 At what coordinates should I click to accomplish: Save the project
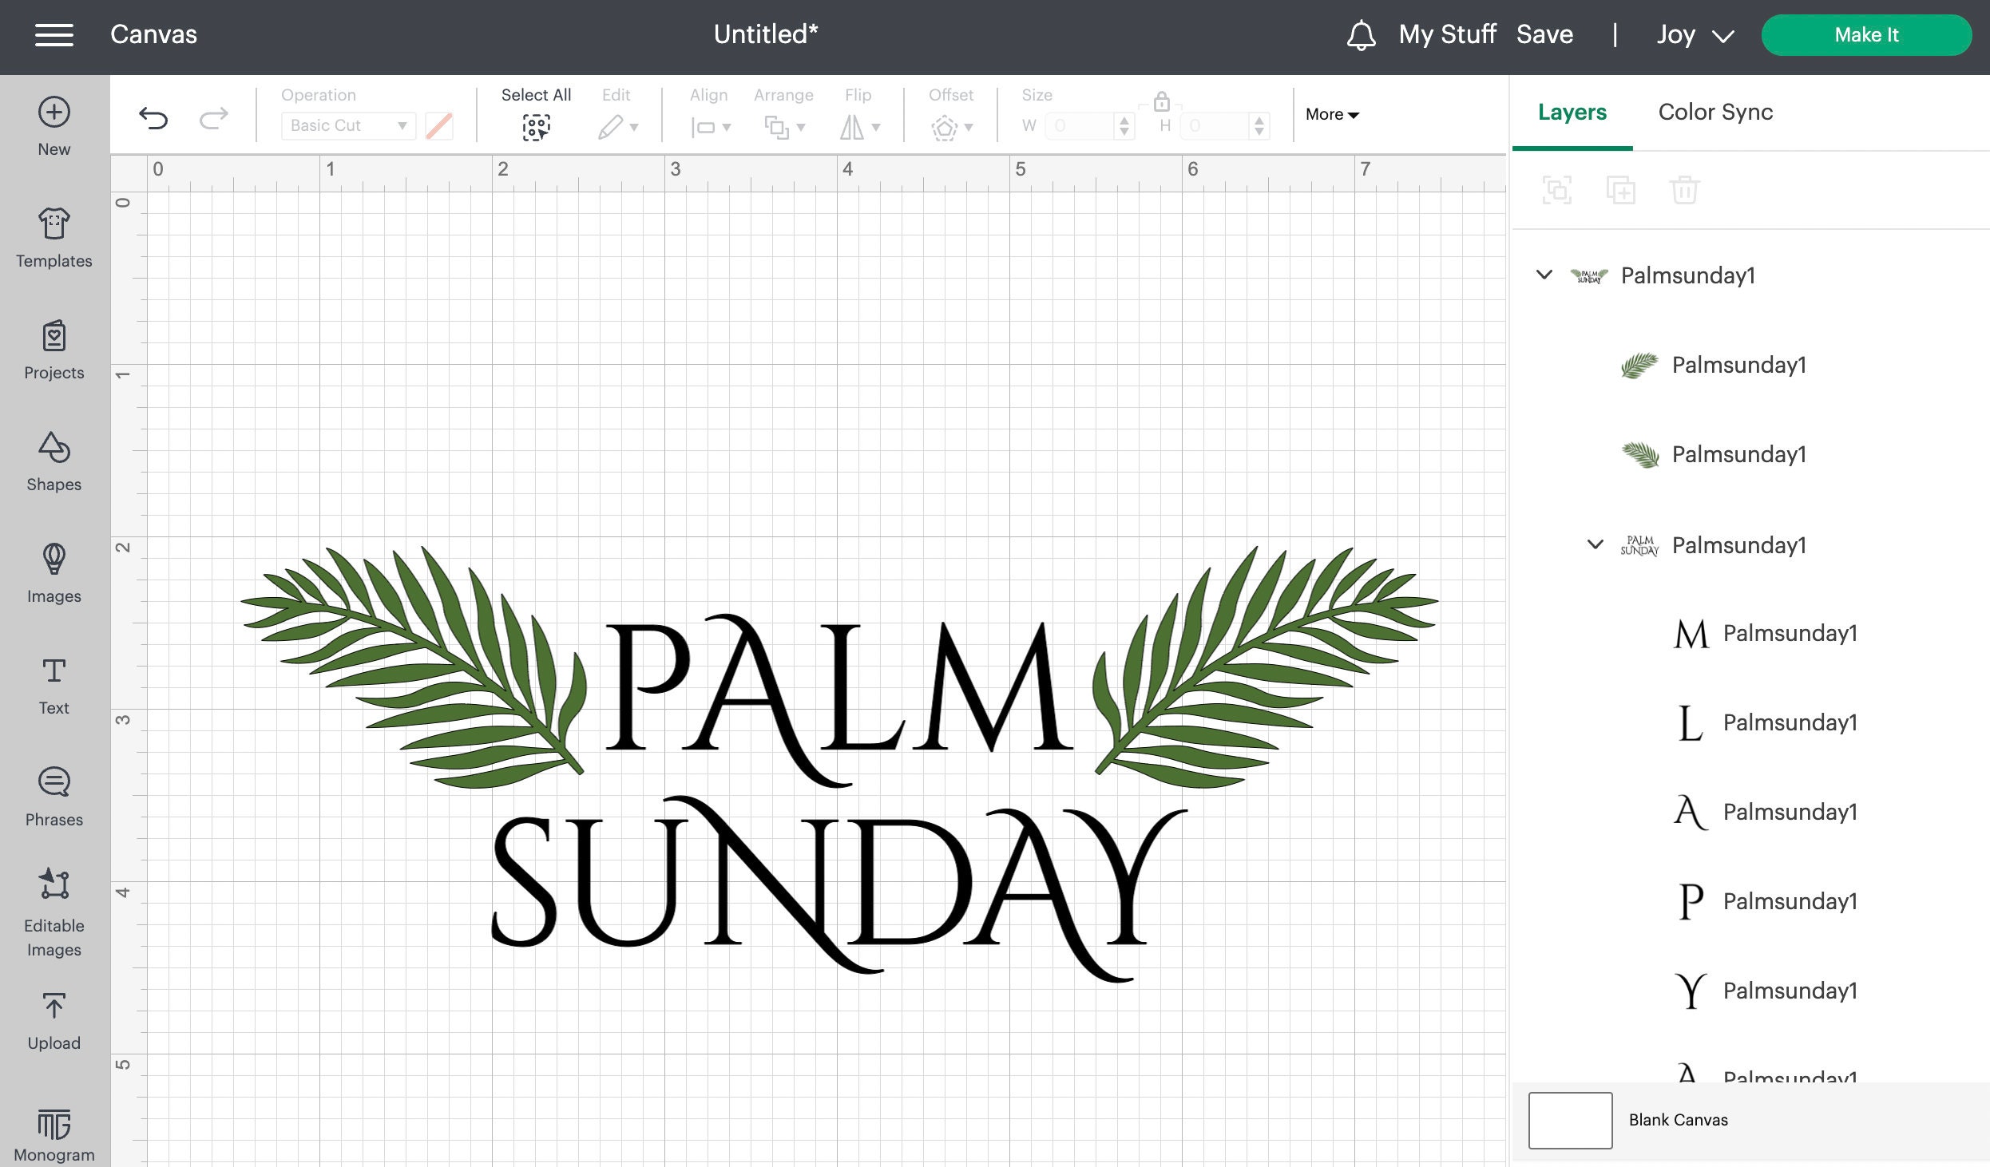click(1544, 34)
